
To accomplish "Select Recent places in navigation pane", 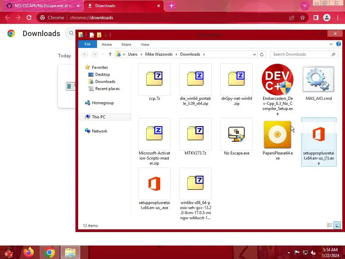I will [x=107, y=89].
